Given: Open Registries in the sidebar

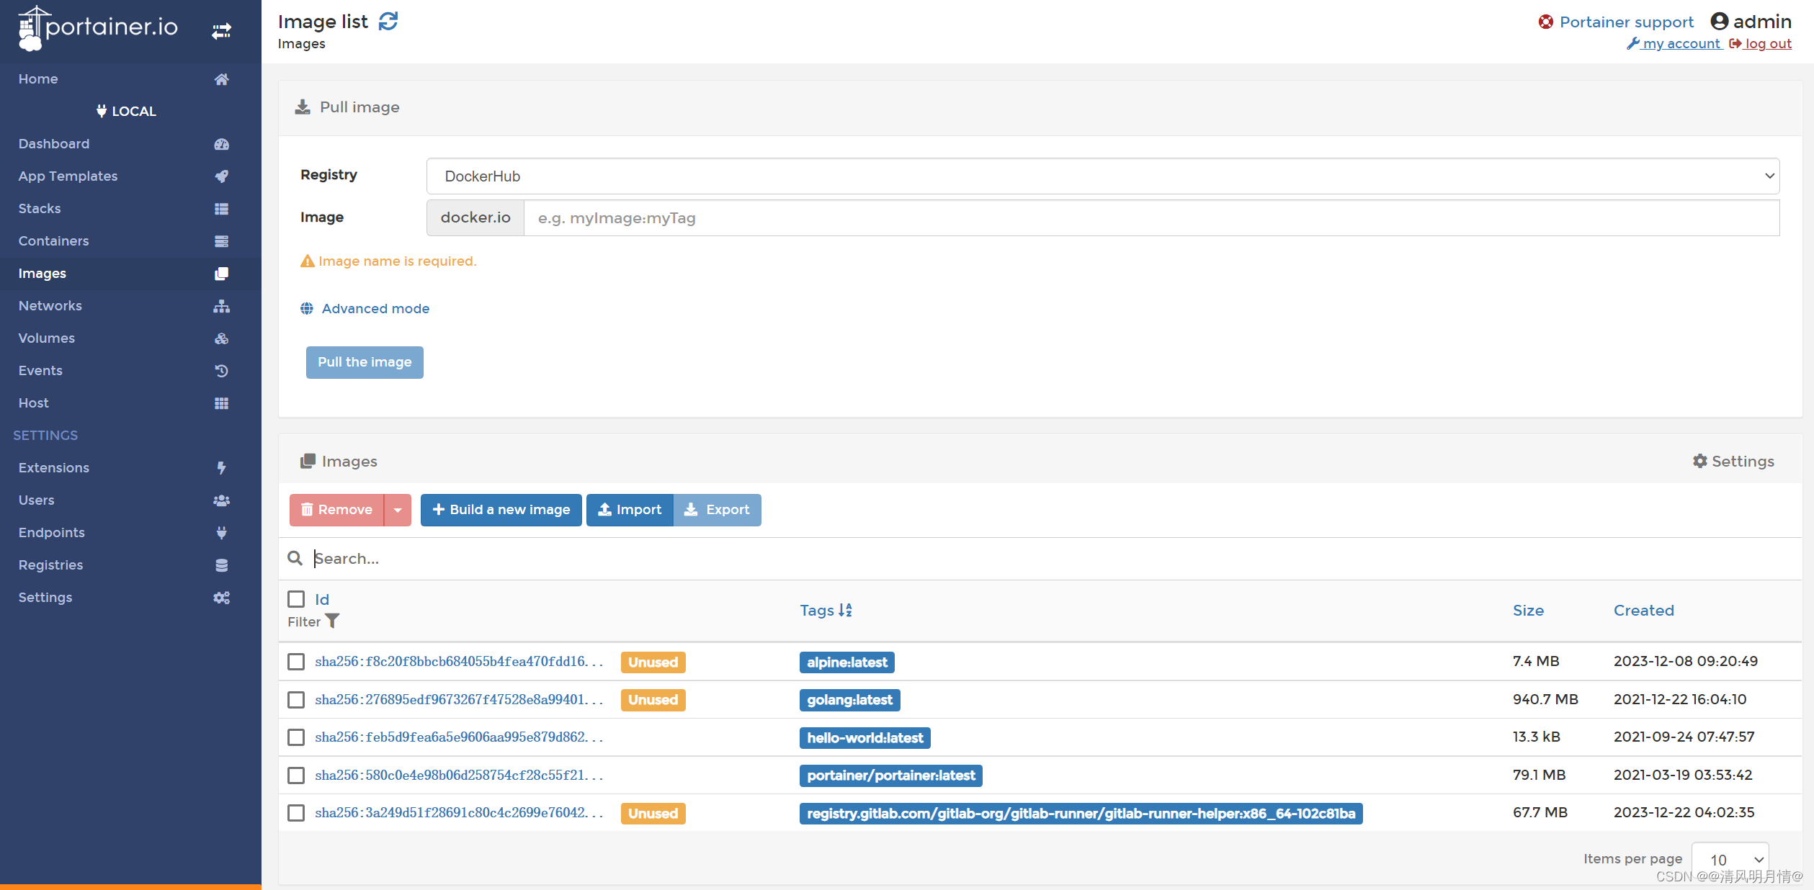Looking at the screenshot, I should point(130,565).
